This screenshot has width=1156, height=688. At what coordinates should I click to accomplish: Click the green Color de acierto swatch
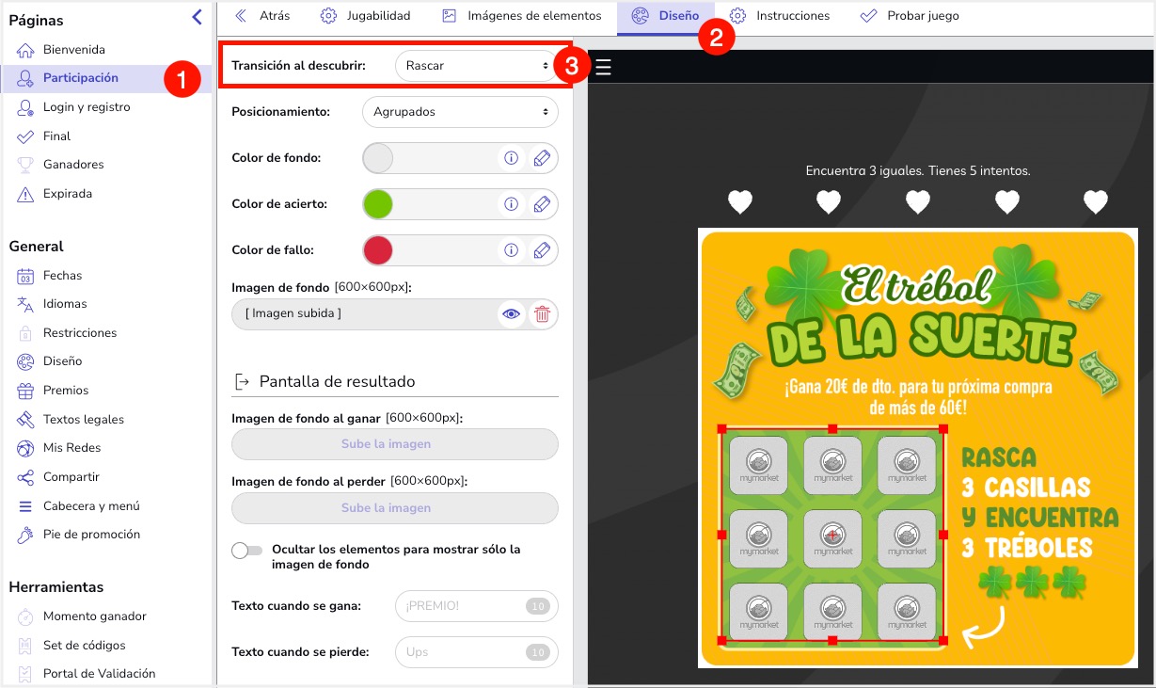coord(378,204)
